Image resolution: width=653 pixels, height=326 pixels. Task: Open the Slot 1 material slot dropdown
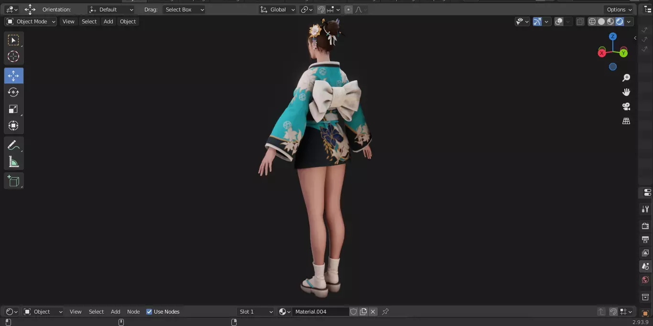pos(256,312)
